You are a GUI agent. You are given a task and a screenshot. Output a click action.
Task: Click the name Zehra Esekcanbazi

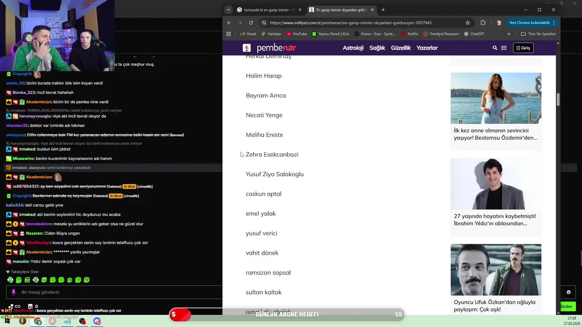pos(272,154)
